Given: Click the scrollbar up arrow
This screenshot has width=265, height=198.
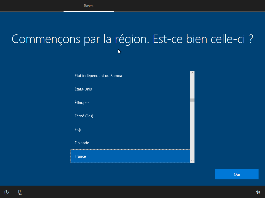Looking at the screenshot, I should click(192, 72).
